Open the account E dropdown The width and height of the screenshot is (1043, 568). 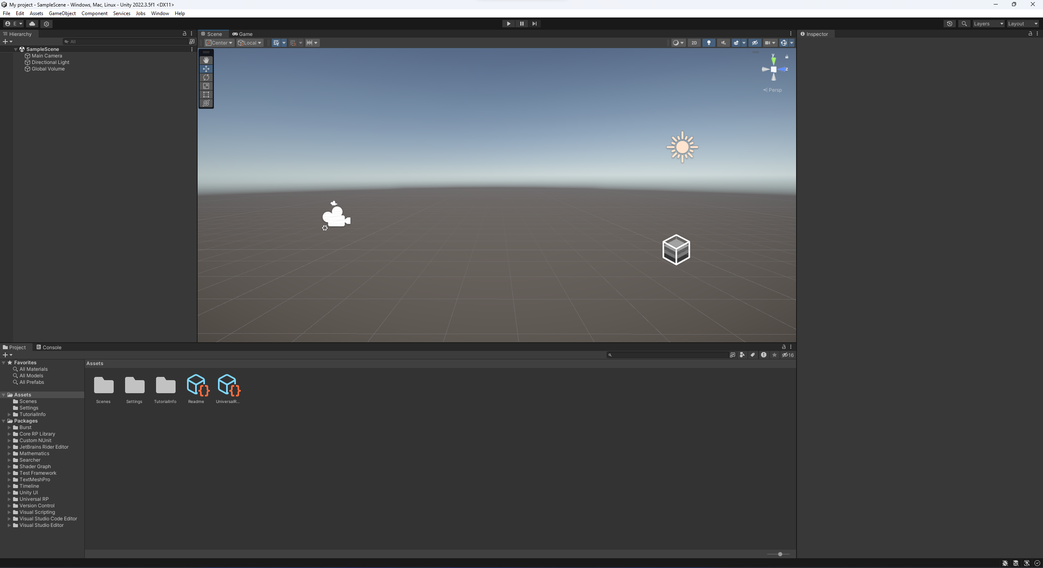pos(14,24)
